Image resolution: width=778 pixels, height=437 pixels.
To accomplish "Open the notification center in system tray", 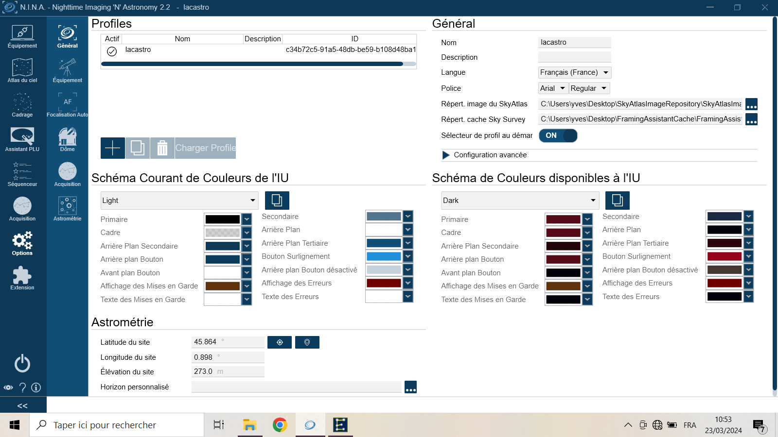I will (x=760, y=426).
